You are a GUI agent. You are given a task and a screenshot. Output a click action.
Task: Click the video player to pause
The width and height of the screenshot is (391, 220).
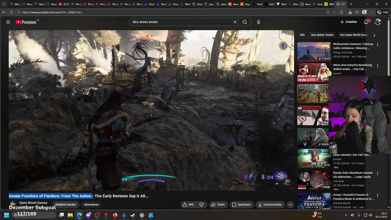[x=151, y=110]
